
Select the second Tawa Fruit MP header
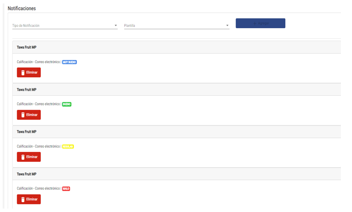pyautogui.click(x=27, y=90)
